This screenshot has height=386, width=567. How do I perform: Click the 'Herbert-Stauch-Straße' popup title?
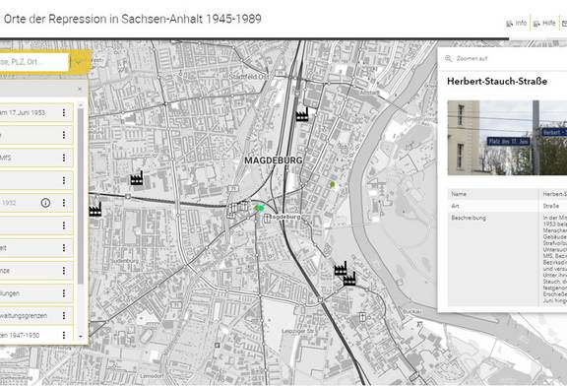[497, 81]
